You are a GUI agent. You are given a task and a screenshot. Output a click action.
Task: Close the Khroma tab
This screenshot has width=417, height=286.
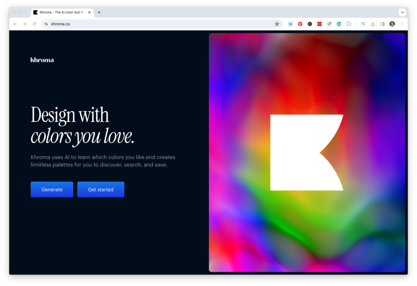pos(89,12)
